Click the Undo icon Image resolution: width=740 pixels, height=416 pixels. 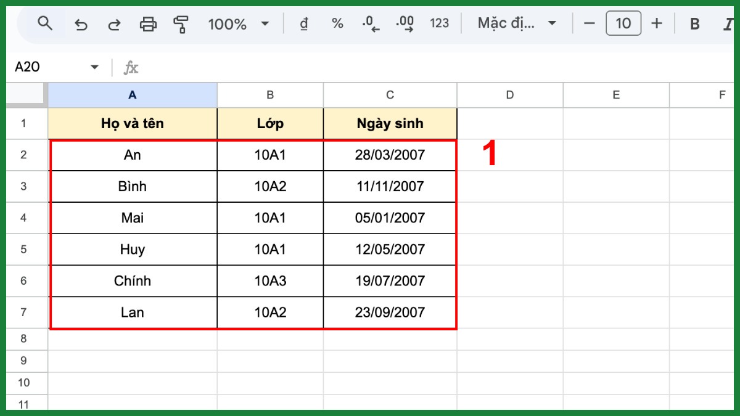[x=81, y=23]
